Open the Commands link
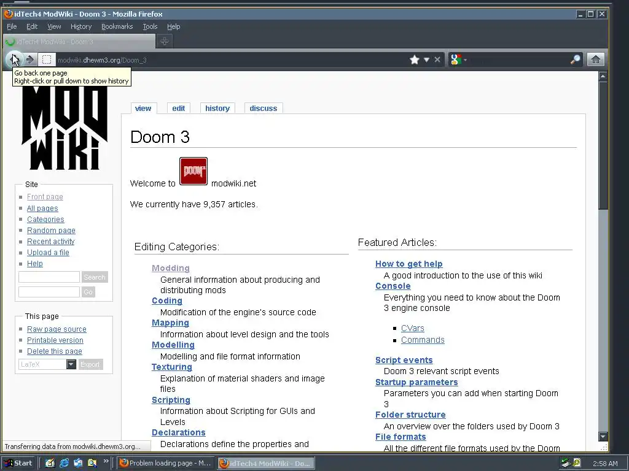629x471 pixels. 423,340
